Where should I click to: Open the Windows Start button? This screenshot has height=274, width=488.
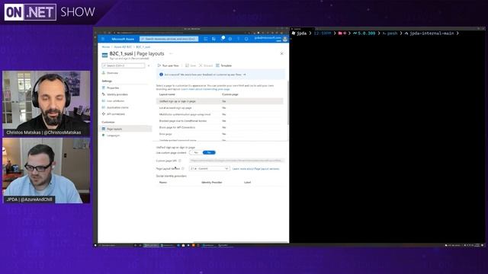[x=95, y=245]
